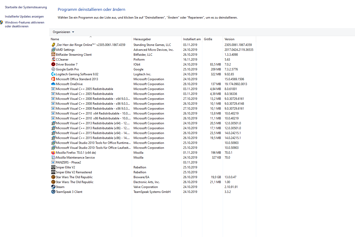This screenshot has height=237, width=355.
Task: Open Startseite der Systemsteuerung link
Action: click(x=26, y=7)
